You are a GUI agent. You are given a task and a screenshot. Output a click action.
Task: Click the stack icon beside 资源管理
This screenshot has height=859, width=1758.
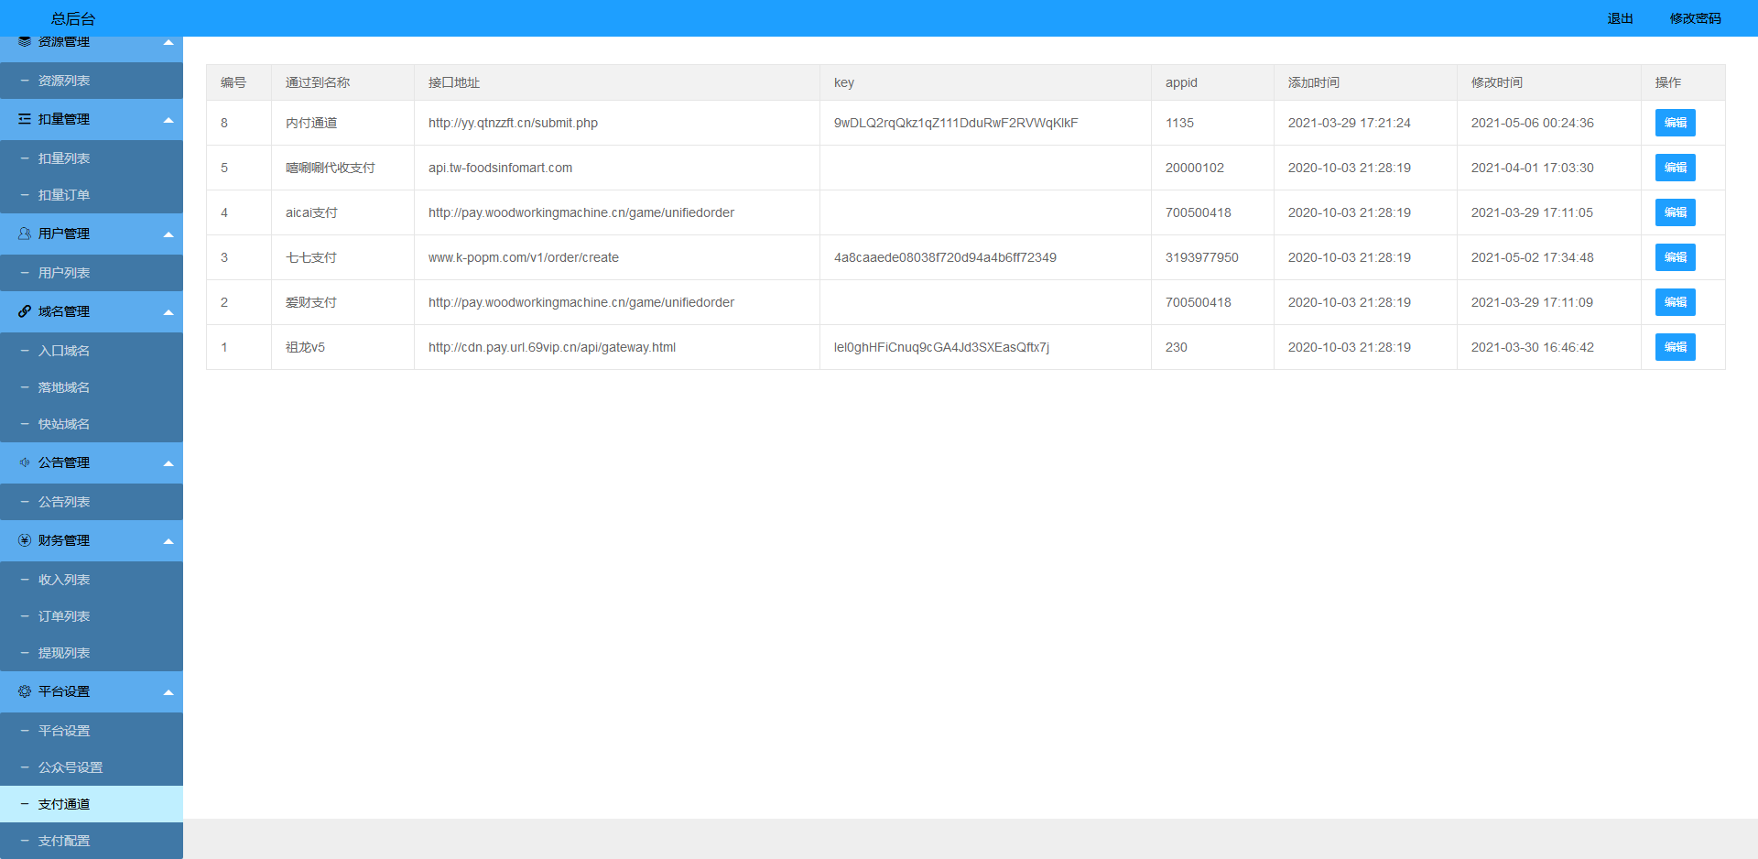click(25, 42)
